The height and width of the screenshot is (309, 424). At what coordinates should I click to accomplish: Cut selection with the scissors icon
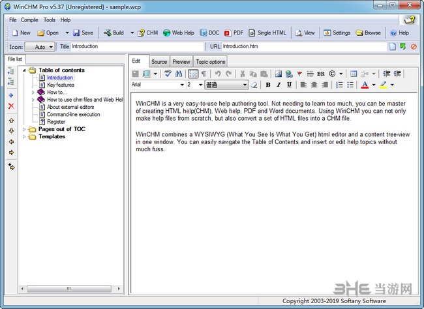point(243,74)
